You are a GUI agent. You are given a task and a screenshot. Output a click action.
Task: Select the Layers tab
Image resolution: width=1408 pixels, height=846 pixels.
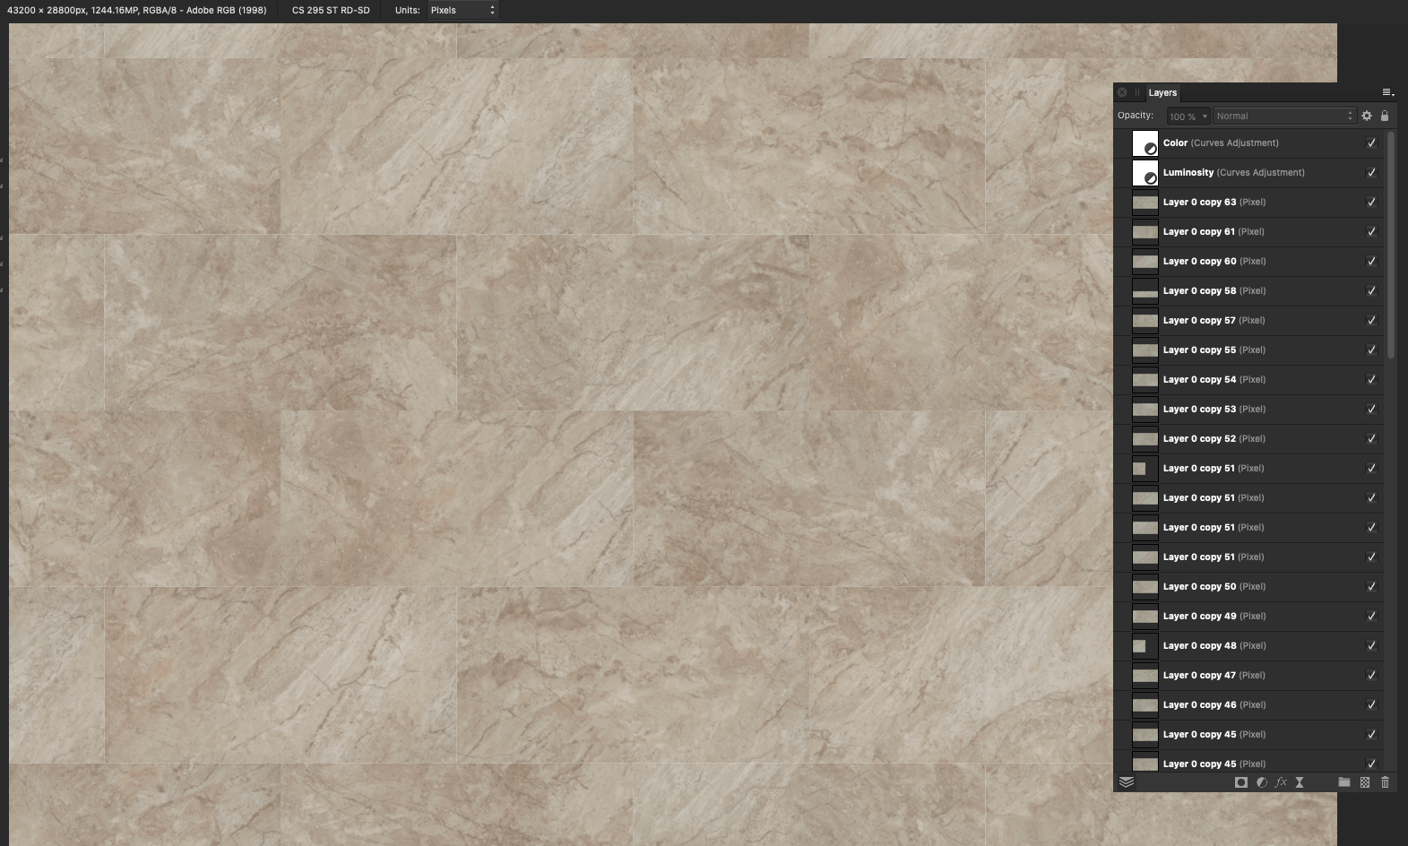tap(1162, 92)
